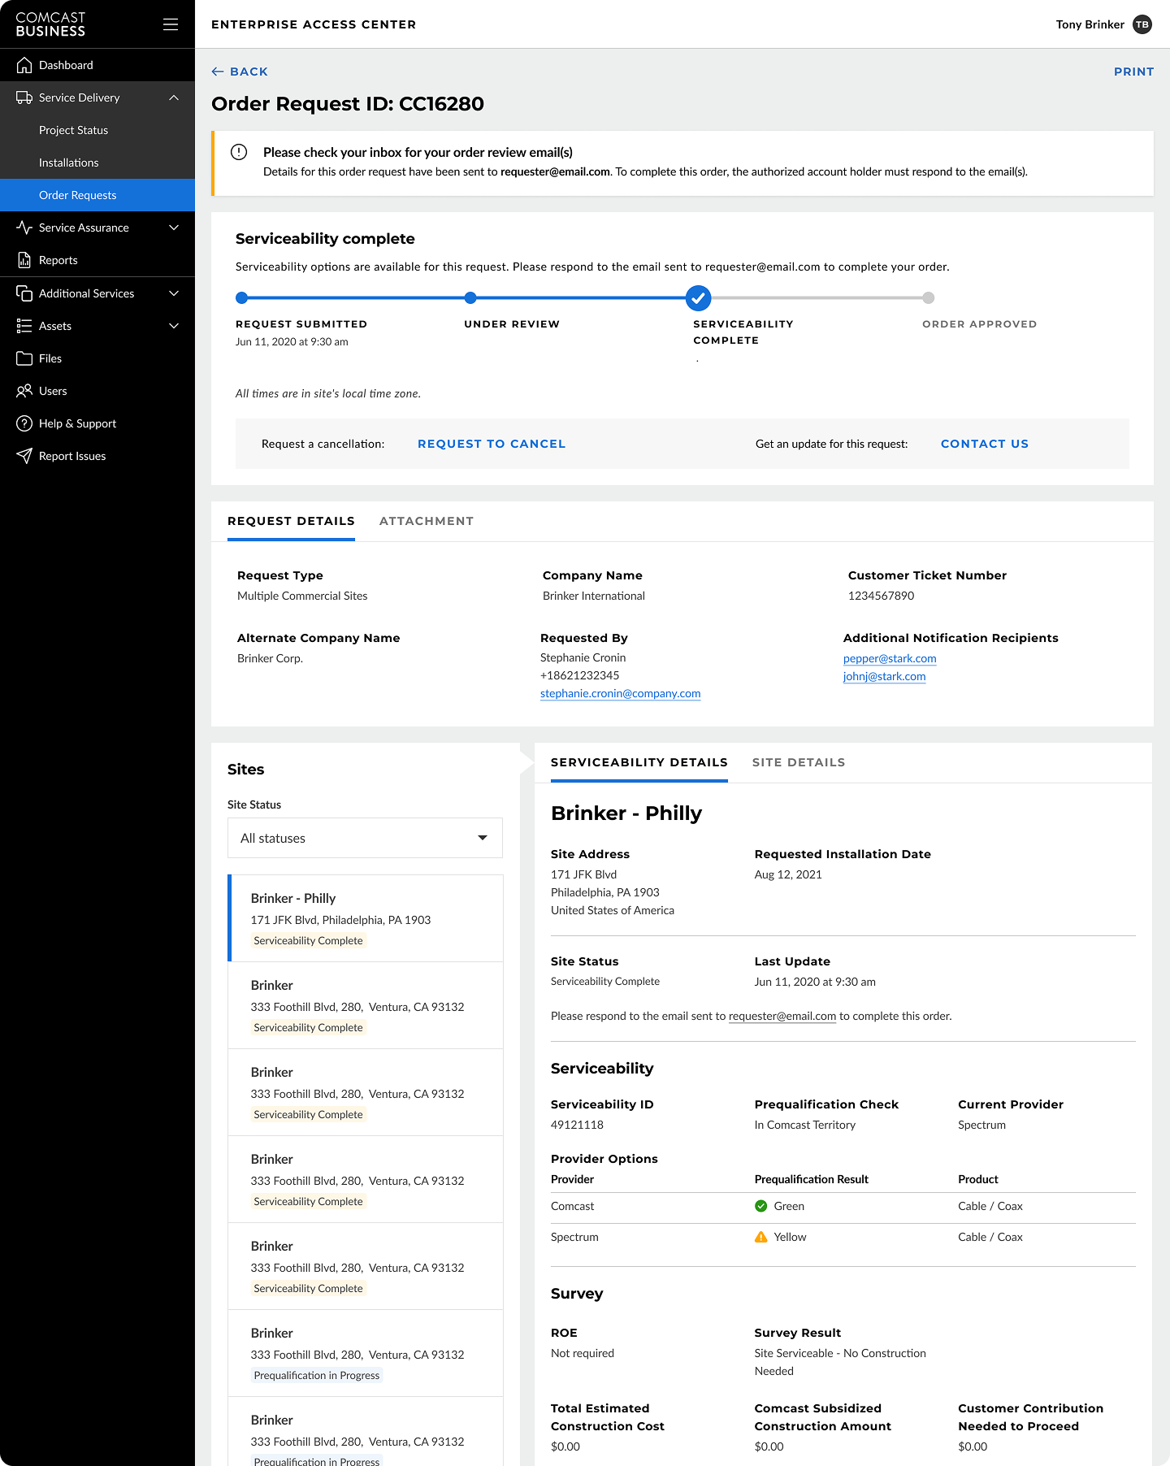This screenshot has width=1170, height=1466.
Task: Click CONTACT US
Action: 985,444
